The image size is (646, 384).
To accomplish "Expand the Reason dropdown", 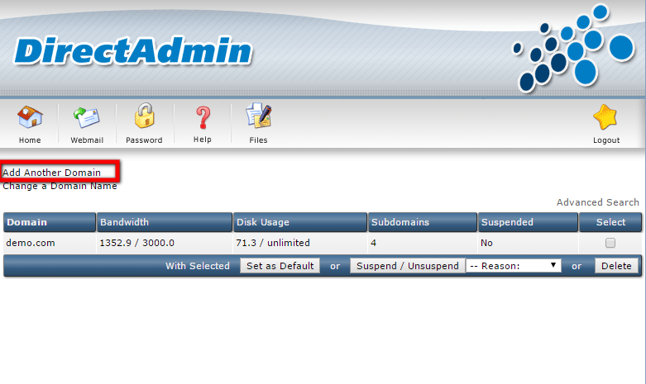I will point(514,266).
